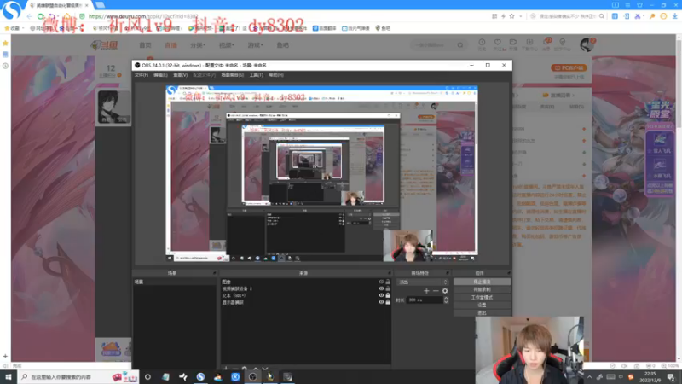Open the OBS 查看(V) menu

point(180,75)
